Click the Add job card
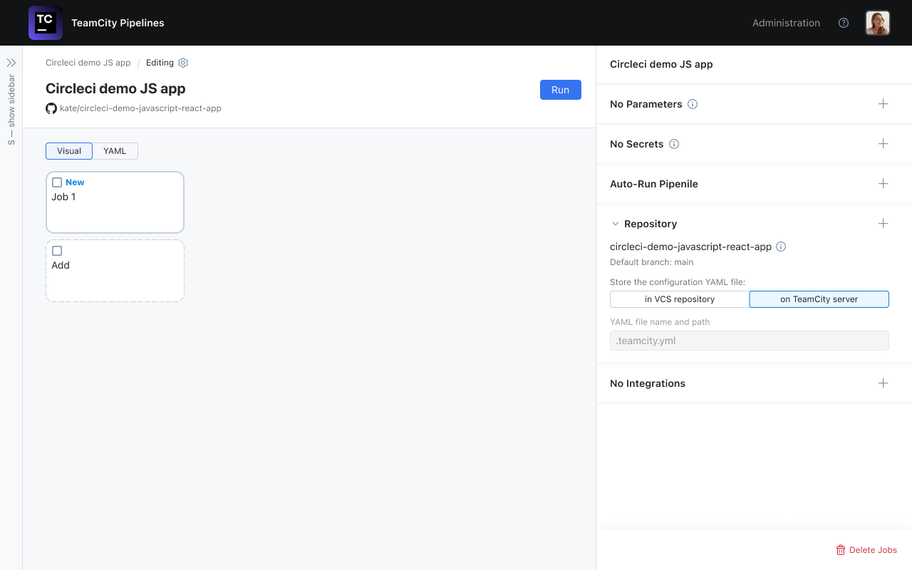This screenshot has width=912, height=570. (x=115, y=271)
